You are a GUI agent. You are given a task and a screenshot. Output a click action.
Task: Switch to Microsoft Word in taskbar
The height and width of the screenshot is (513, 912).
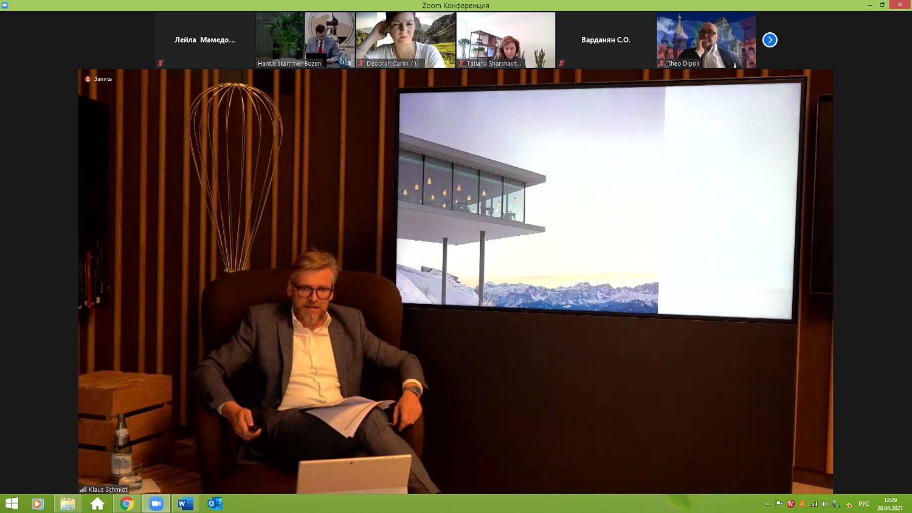coord(185,503)
